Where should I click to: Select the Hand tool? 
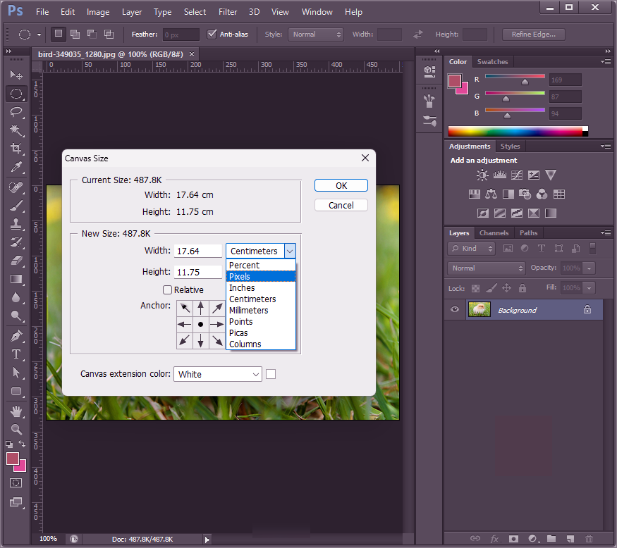click(x=16, y=411)
